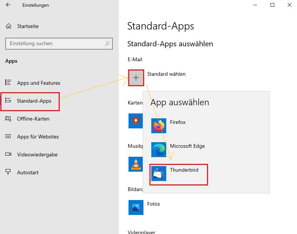The image size is (297, 234).
Task: Maximize the Einstellungen window
Action: pyautogui.click(x=272, y=5)
